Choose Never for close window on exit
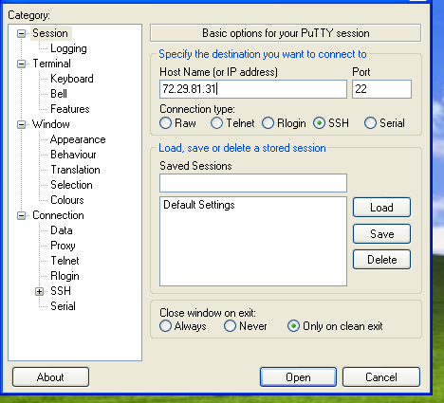 click(x=230, y=326)
